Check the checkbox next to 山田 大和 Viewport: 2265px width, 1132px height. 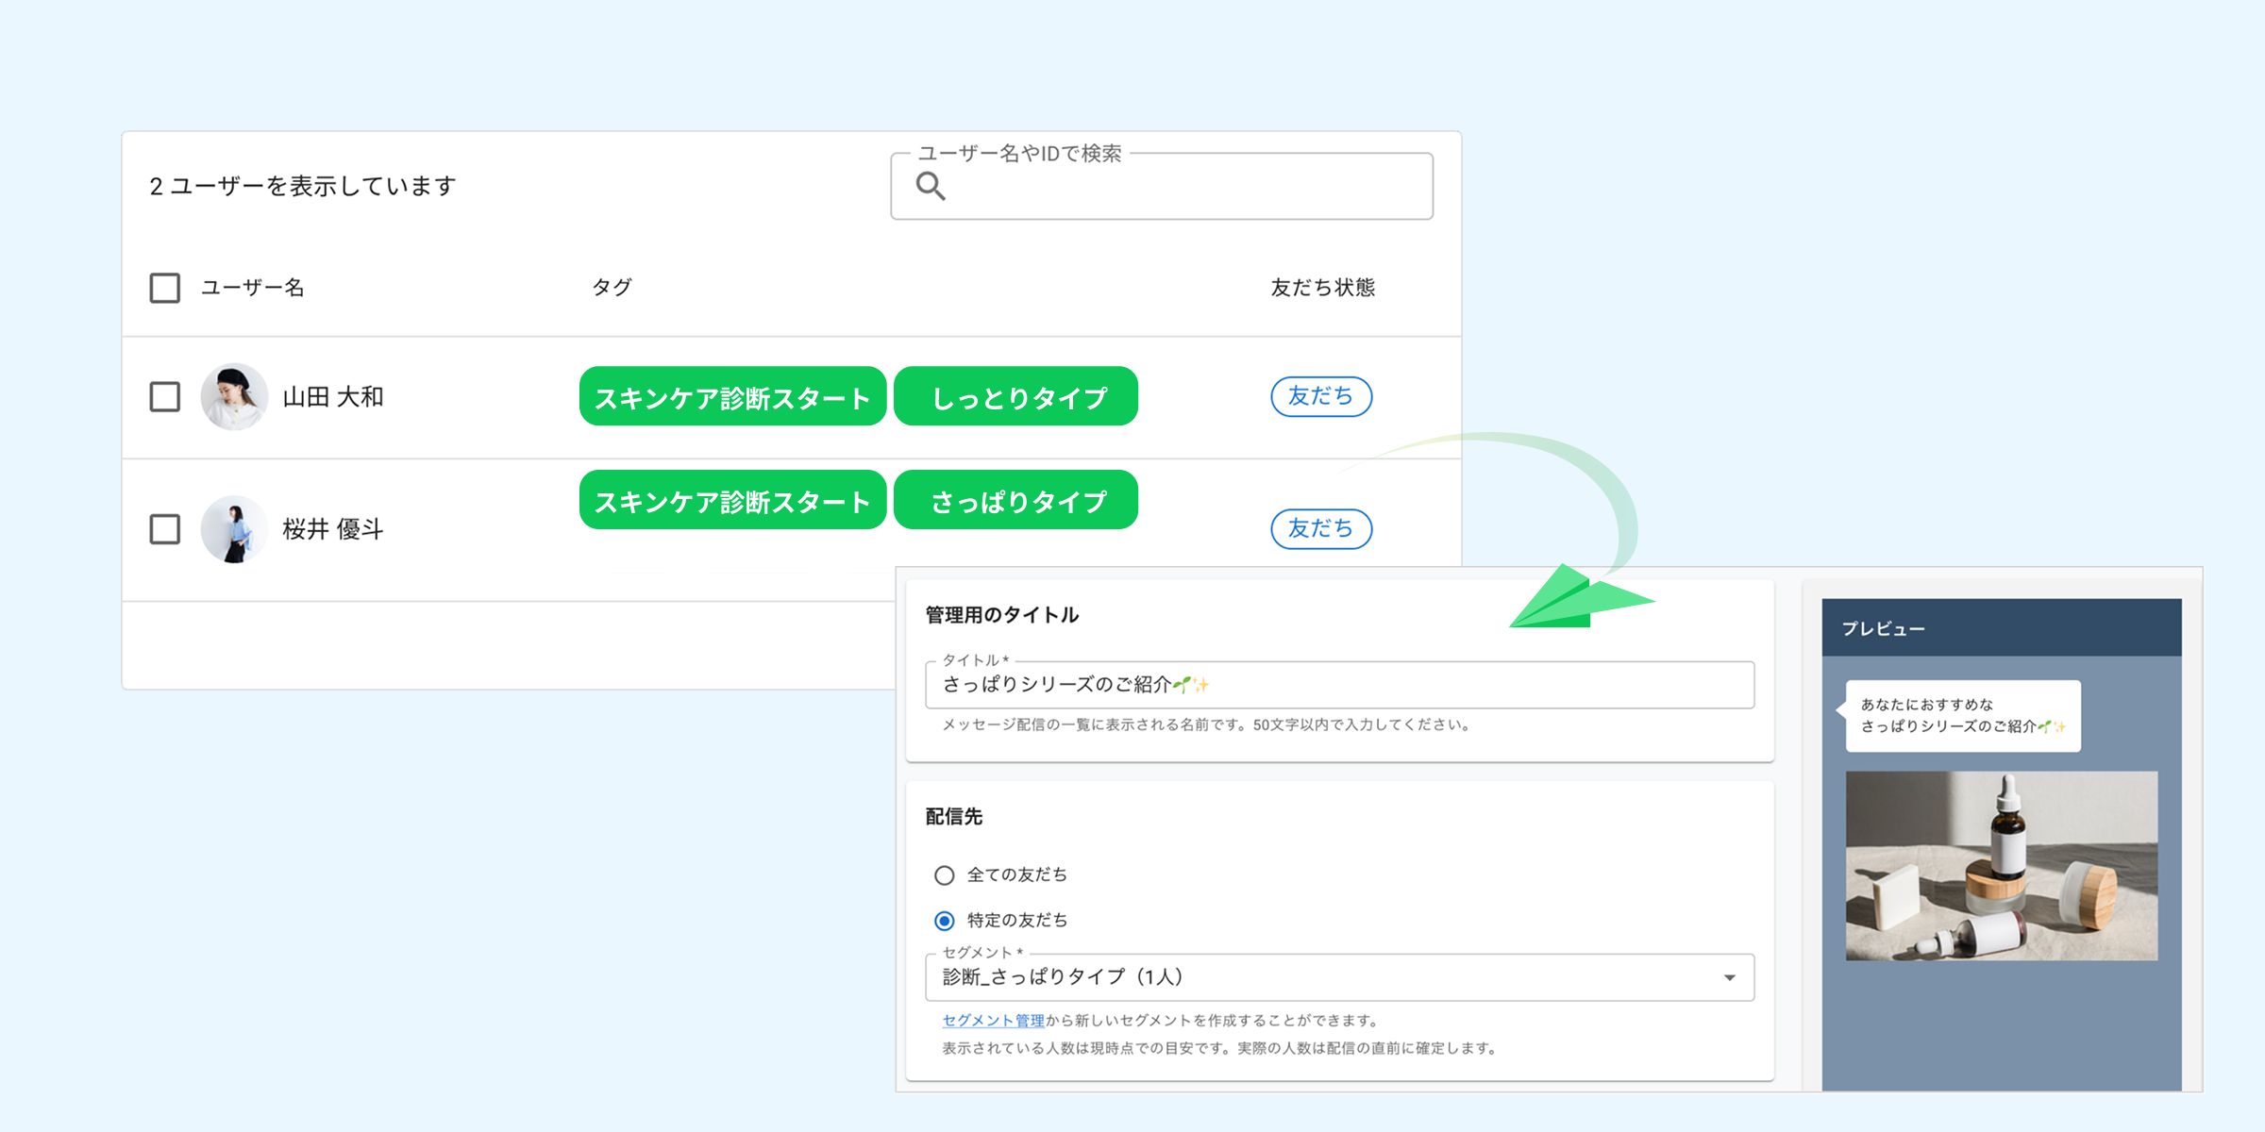click(163, 397)
